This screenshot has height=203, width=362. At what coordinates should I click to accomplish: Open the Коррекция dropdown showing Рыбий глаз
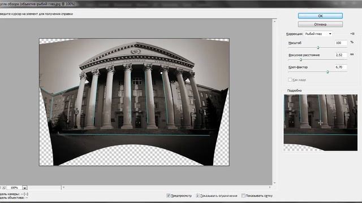click(318, 34)
